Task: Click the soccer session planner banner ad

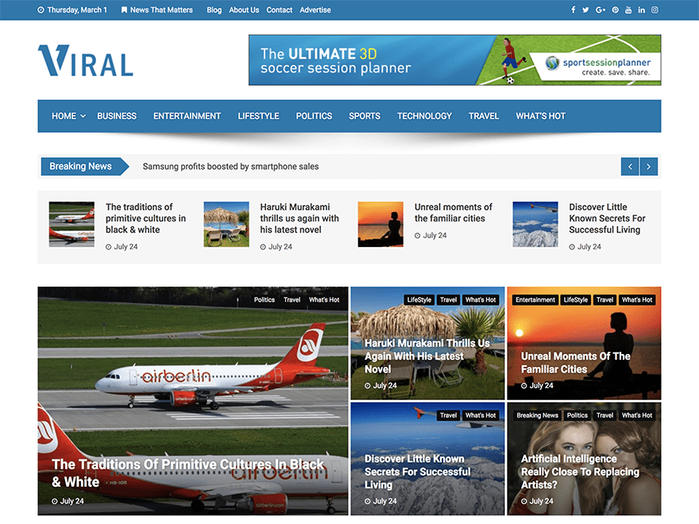Action: 454,60
